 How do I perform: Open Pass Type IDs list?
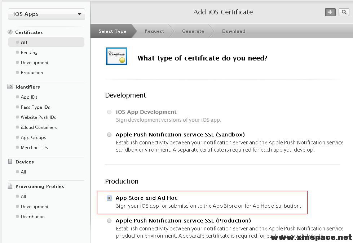(35, 107)
